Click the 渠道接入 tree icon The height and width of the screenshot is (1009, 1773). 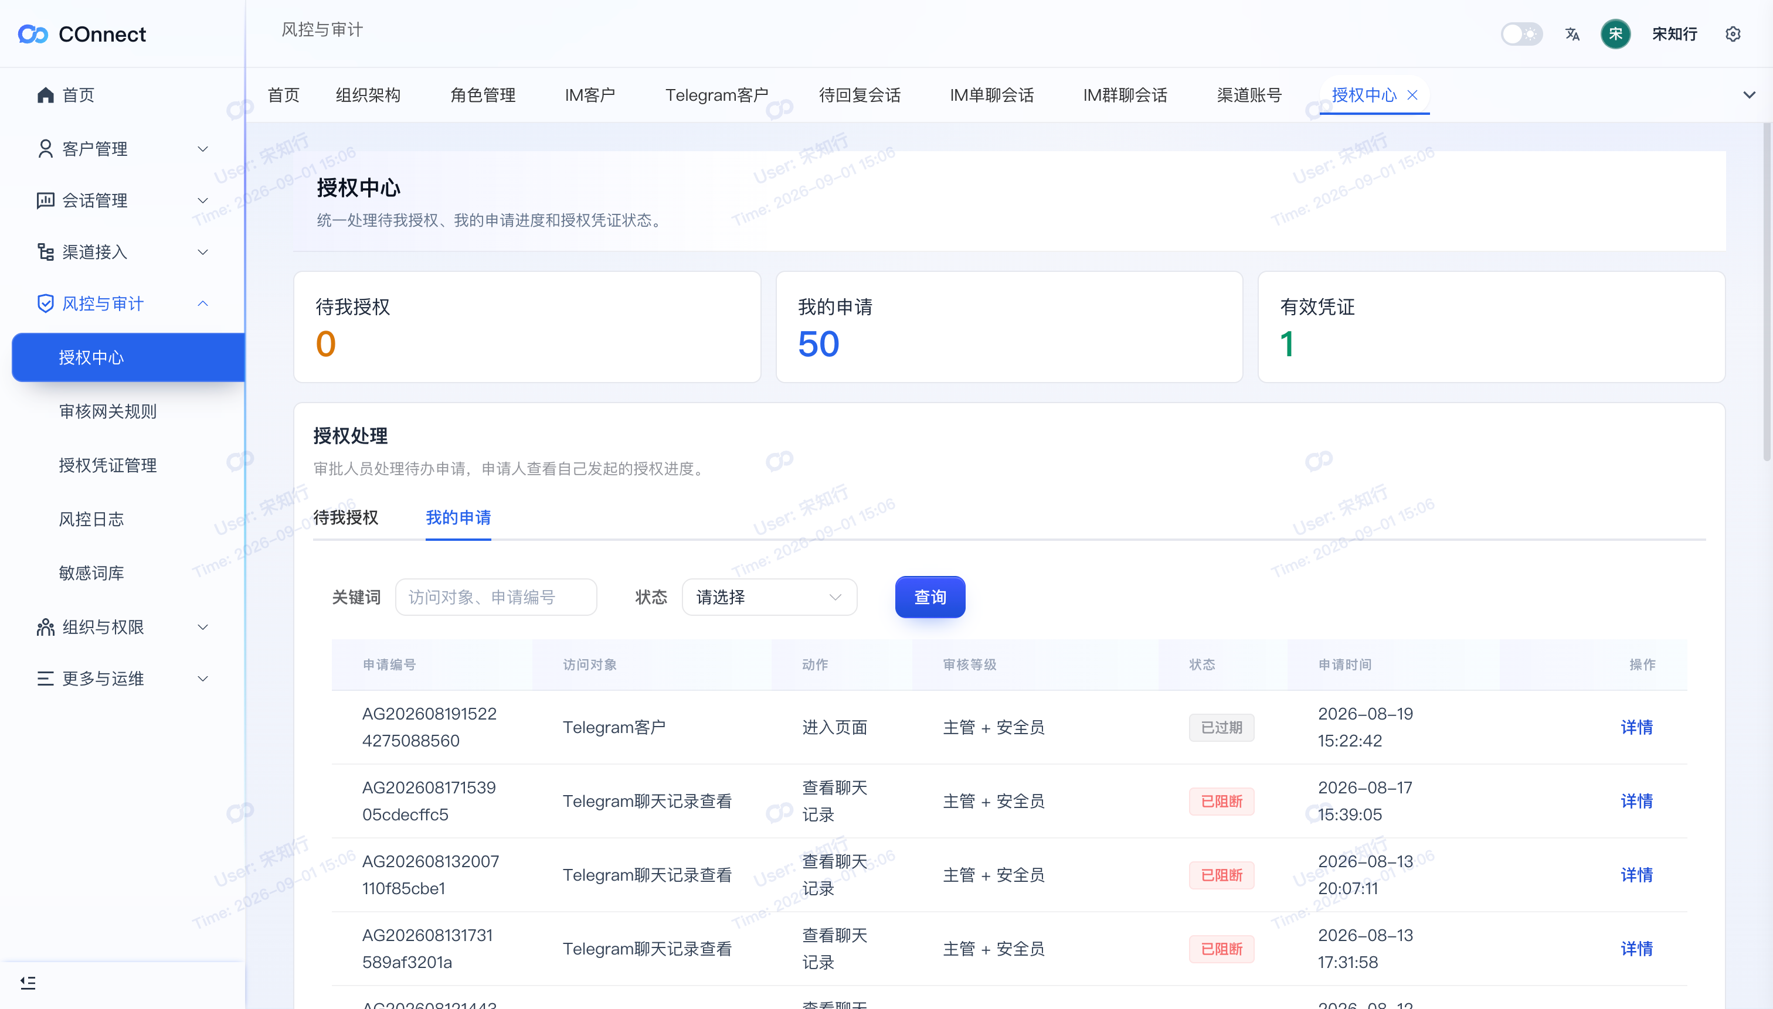point(45,252)
